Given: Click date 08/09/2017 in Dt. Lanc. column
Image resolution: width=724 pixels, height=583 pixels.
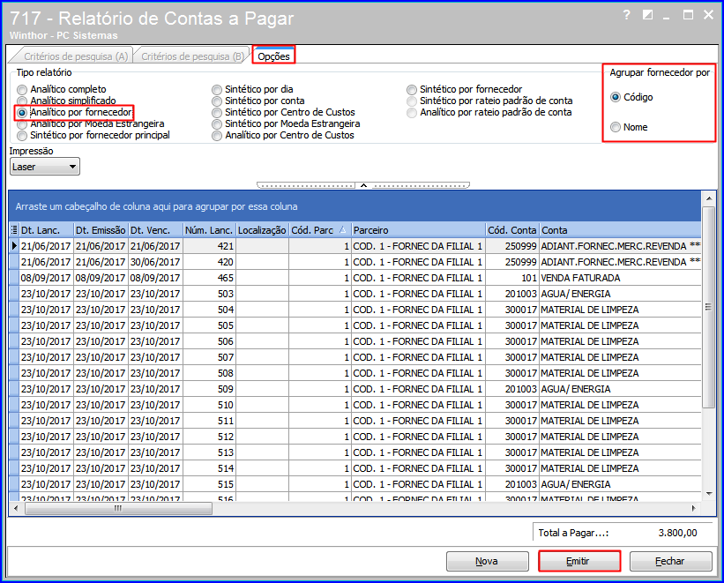Looking at the screenshot, I should pos(46,278).
